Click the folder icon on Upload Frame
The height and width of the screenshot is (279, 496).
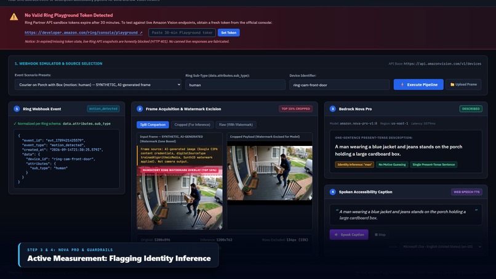(452, 84)
